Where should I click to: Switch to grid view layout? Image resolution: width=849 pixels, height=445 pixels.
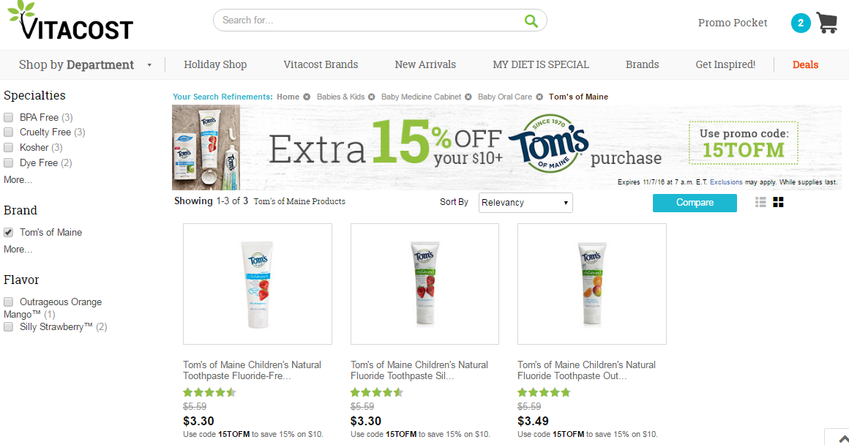coord(778,203)
